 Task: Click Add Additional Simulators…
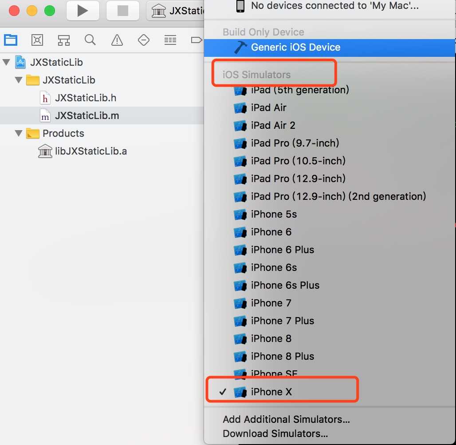tap(286, 419)
